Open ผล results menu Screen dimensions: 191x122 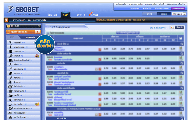click(29, 20)
